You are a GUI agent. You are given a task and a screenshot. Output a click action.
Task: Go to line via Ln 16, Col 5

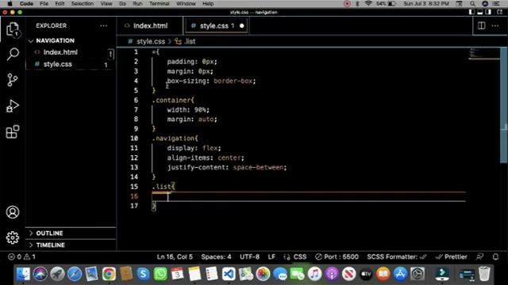(x=175, y=256)
